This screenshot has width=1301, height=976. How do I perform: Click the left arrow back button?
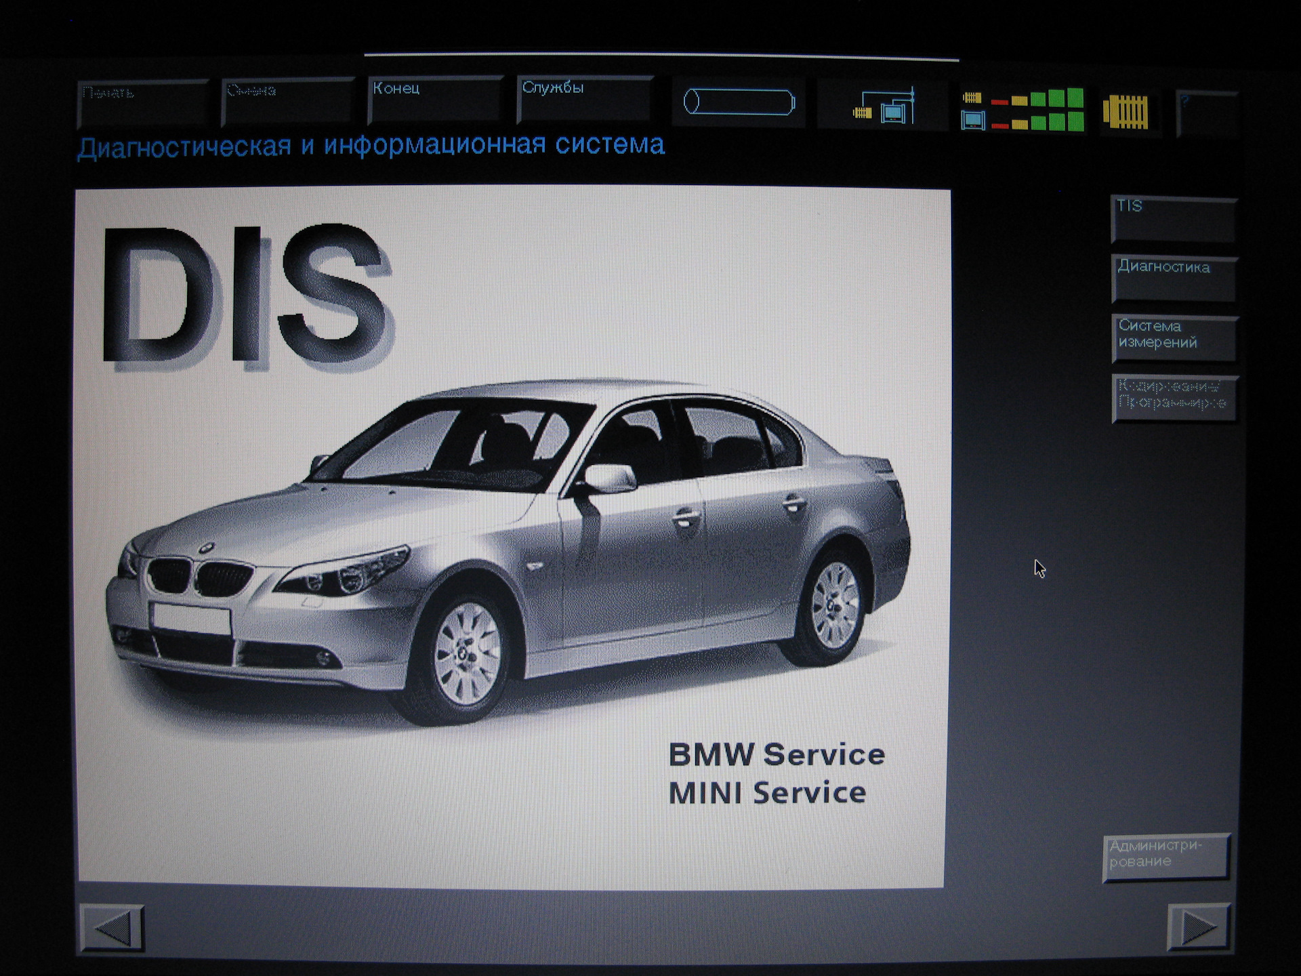112,927
